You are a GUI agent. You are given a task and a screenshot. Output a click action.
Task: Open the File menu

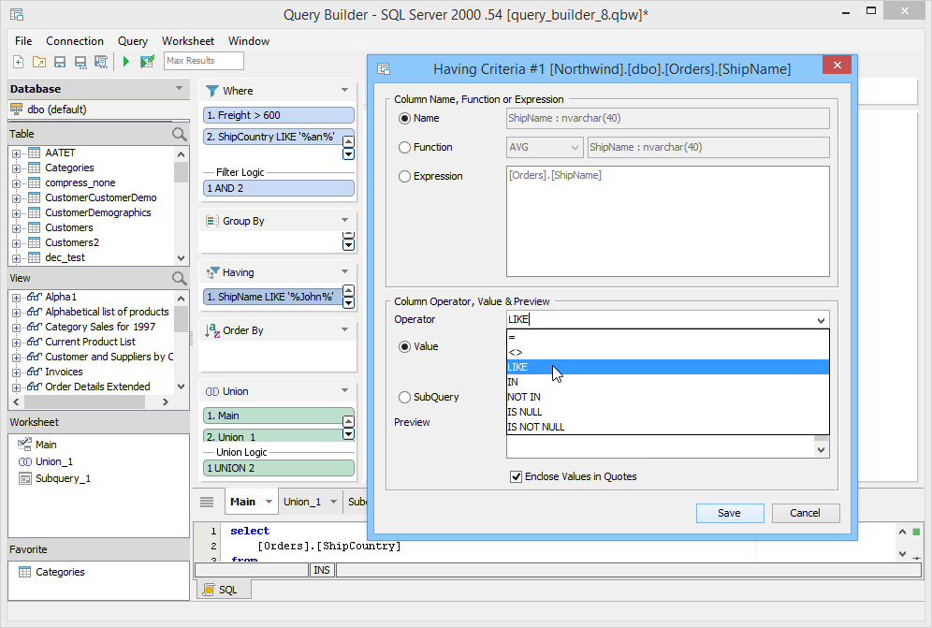[23, 41]
